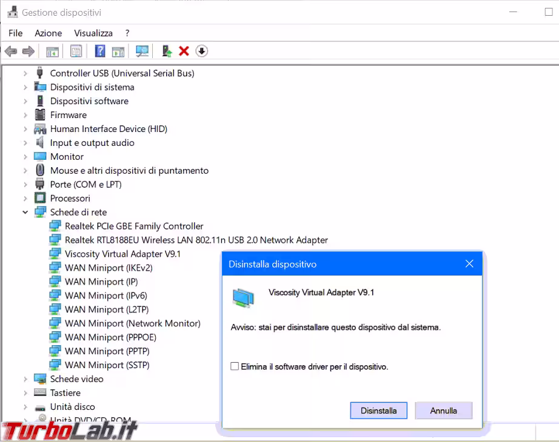Viewport: 559px width, 442px height.
Task: Scan for hardware changes monitor icon
Action: (x=142, y=51)
